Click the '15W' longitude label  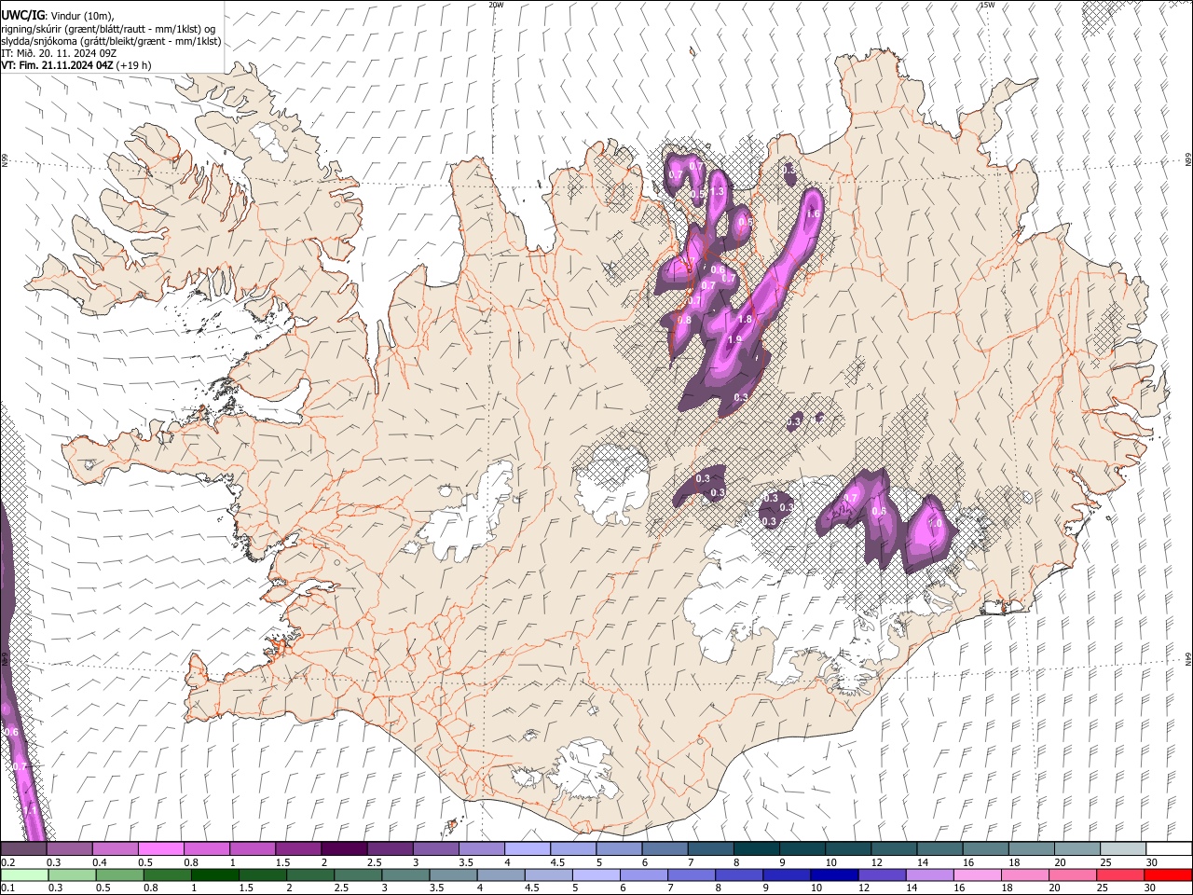[x=987, y=5]
